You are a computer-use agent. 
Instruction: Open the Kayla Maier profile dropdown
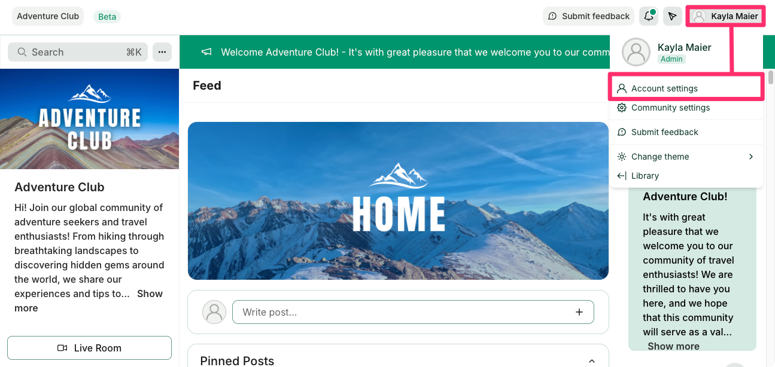coord(725,16)
